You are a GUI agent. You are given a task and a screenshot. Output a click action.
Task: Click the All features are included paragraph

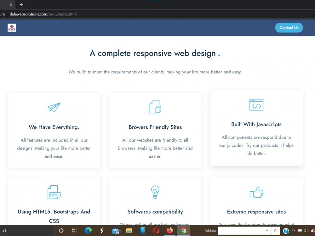(54, 148)
